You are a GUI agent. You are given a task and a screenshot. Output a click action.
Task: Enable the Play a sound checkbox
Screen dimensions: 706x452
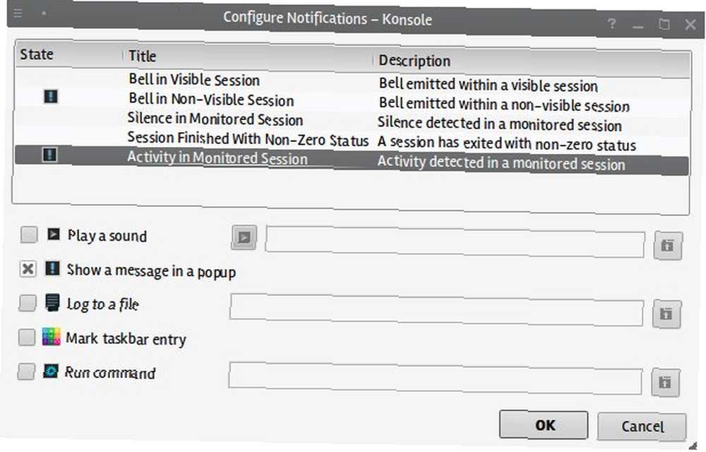click(29, 234)
